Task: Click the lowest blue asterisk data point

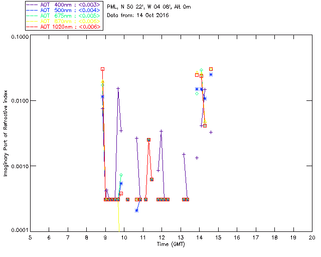Action: [137, 210]
